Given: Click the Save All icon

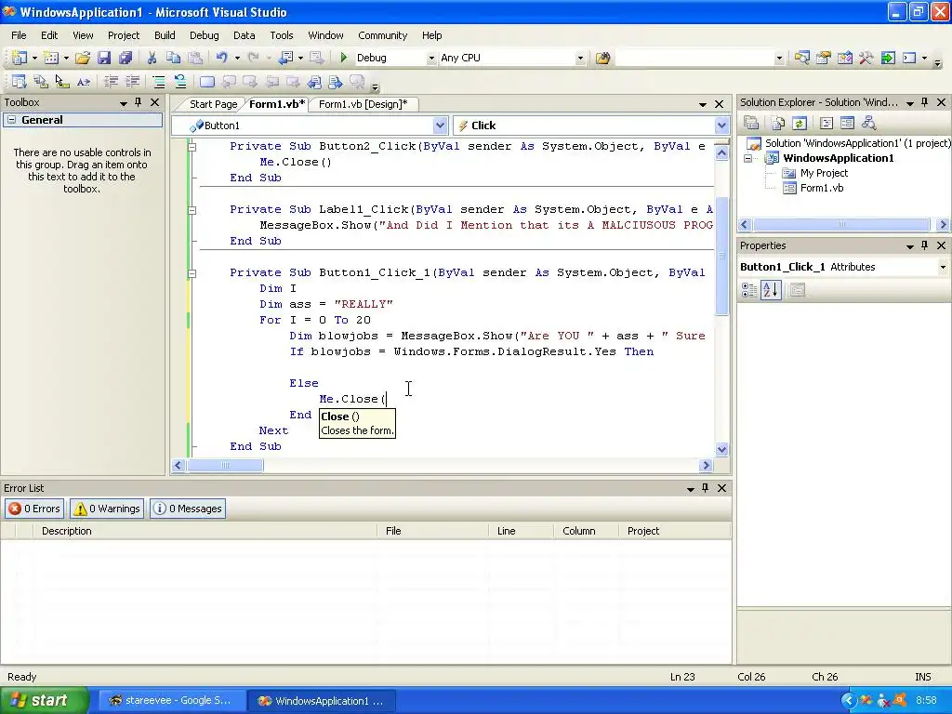Looking at the screenshot, I should point(126,58).
